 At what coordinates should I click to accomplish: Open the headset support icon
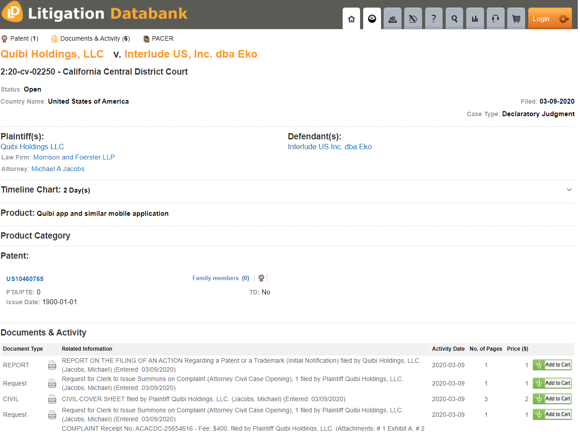pyautogui.click(x=495, y=19)
